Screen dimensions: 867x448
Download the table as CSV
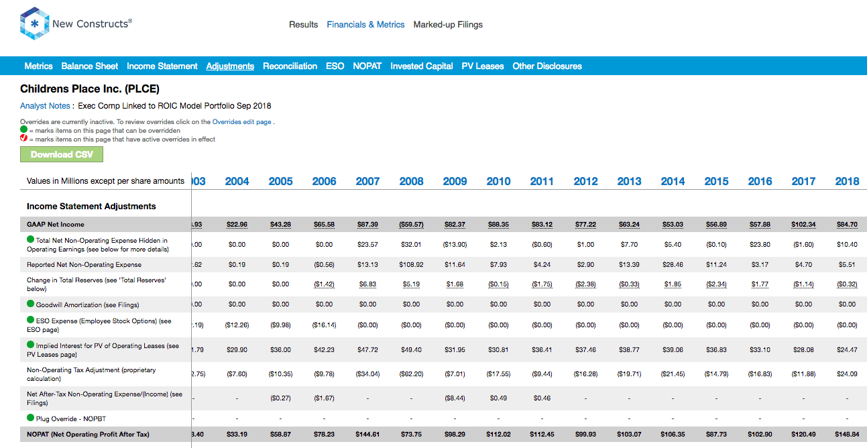[62, 154]
